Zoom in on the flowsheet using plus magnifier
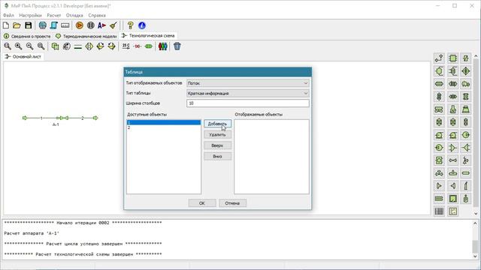The image size is (481, 270). tap(18, 46)
